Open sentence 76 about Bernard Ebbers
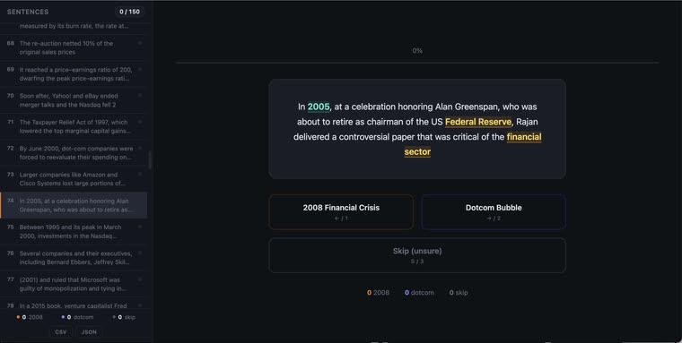682x343 pixels. coord(74,258)
